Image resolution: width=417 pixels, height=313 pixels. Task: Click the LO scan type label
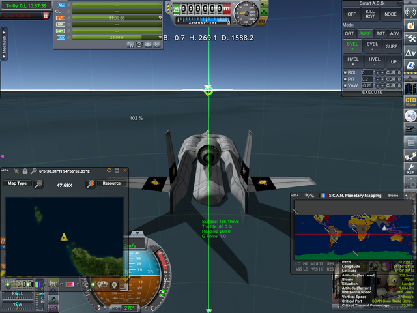(298, 264)
